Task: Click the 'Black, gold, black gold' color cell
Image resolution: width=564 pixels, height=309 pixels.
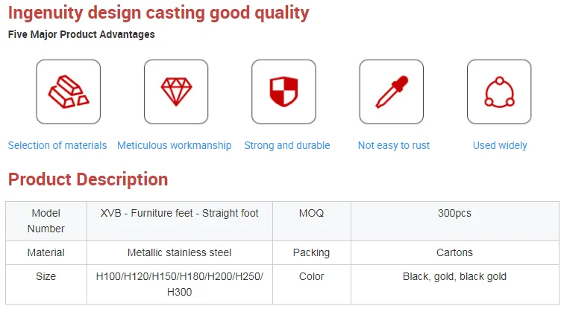Action: click(x=454, y=277)
